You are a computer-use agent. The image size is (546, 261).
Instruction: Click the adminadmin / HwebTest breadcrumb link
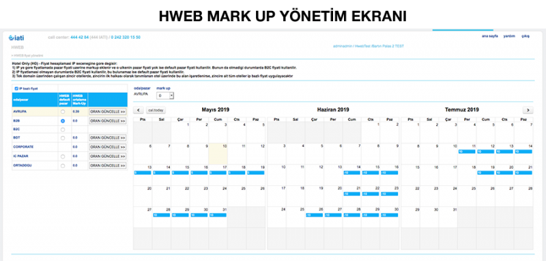coord(369,46)
